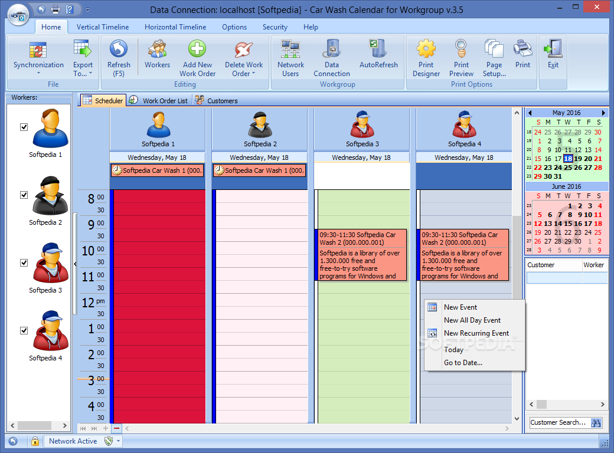Viewport: 614px width, 453px height.
Task: Click the application orb menu button
Action: tap(18, 15)
